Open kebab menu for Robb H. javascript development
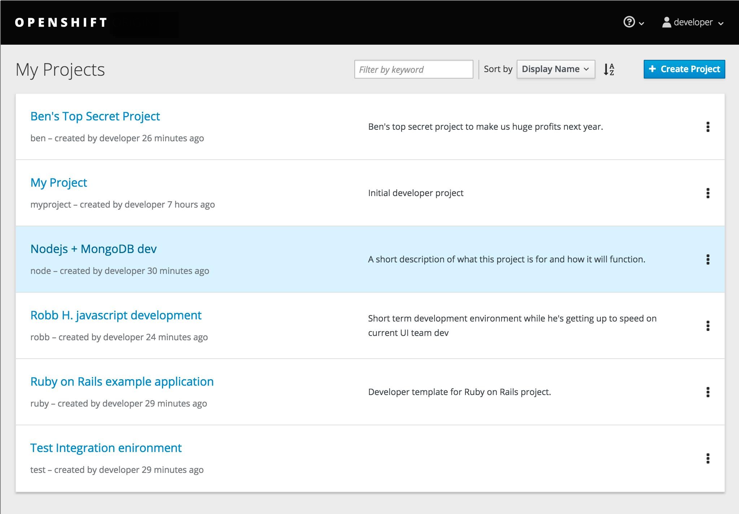This screenshot has height=514, width=739. (x=708, y=326)
